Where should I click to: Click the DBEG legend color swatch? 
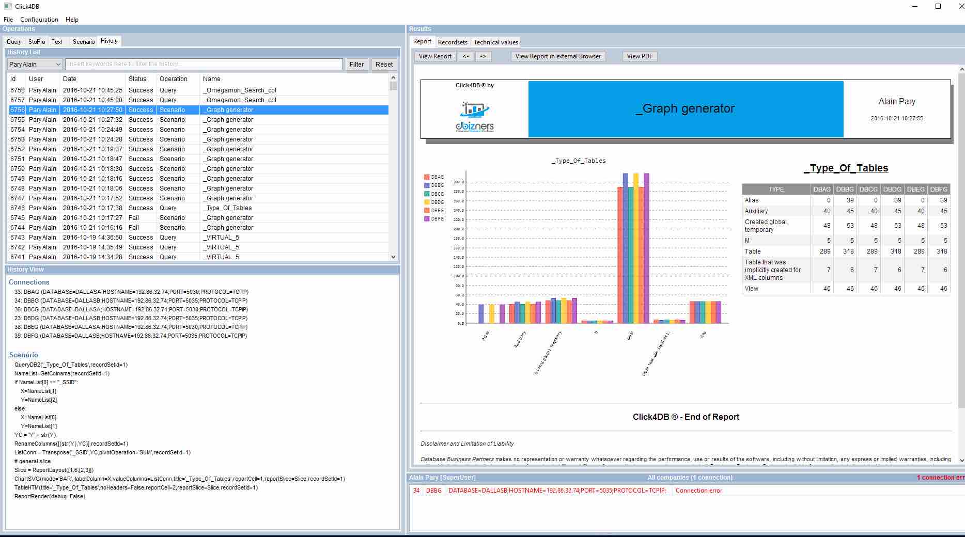(x=427, y=211)
